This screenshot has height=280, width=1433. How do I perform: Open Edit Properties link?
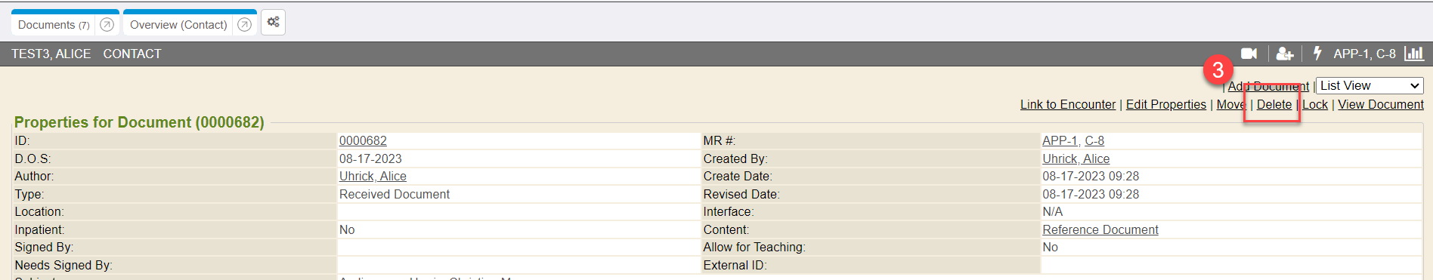point(1165,104)
